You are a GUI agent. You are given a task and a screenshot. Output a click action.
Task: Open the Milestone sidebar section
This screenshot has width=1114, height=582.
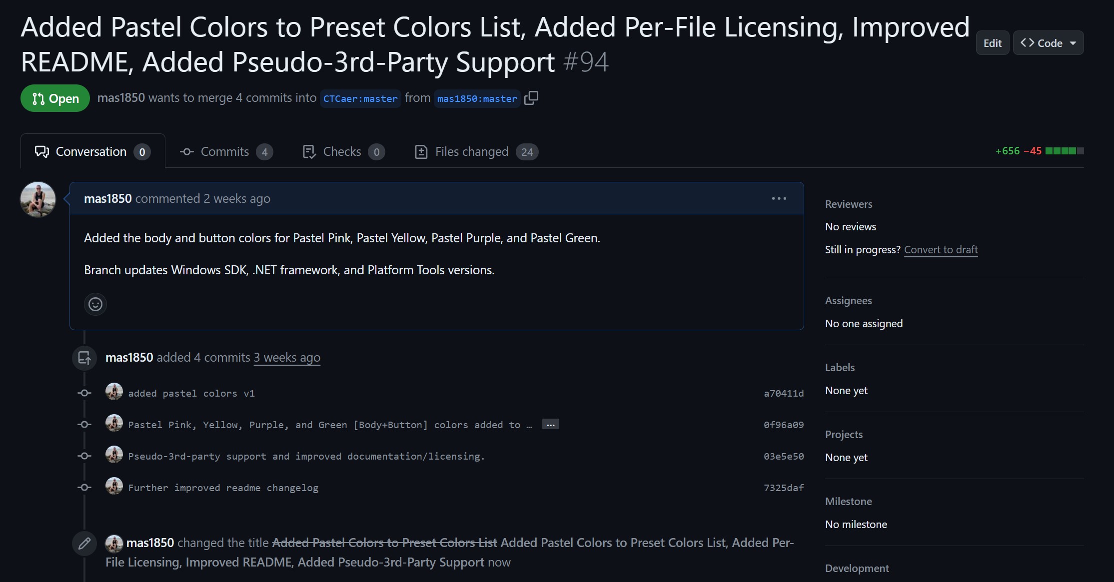tap(848, 501)
